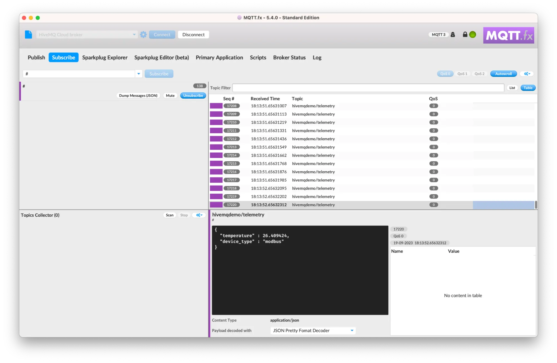The image size is (557, 363).
Task: Select QoS 0 subscription level
Action: pyautogui.click(x=445, y=74)
